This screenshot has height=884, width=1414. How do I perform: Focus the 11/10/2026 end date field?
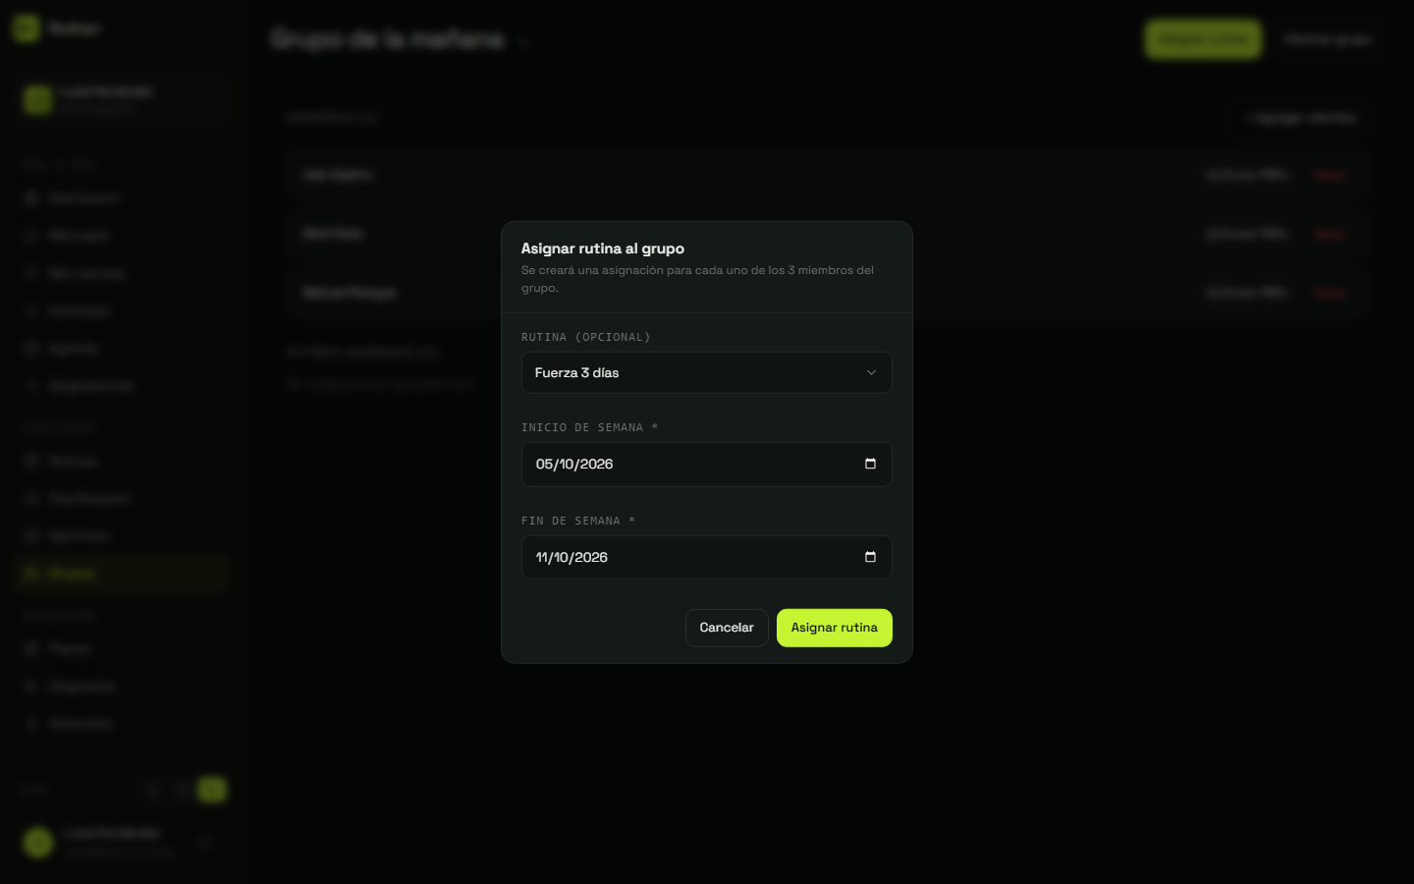[x=706, y=557]
